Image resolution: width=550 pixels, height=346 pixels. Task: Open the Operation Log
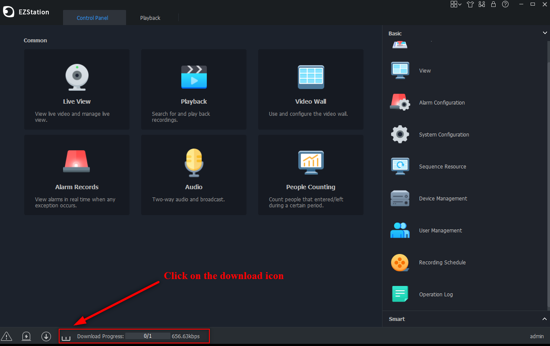[436, 295]
